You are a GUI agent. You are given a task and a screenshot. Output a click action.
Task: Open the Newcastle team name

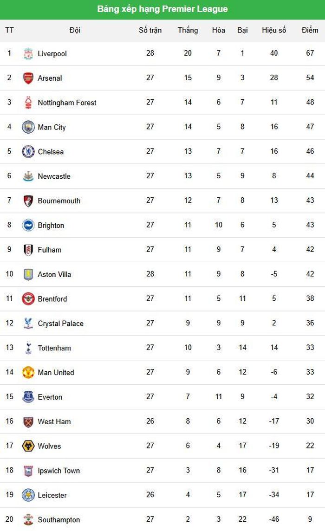click(x=54, y=176)
